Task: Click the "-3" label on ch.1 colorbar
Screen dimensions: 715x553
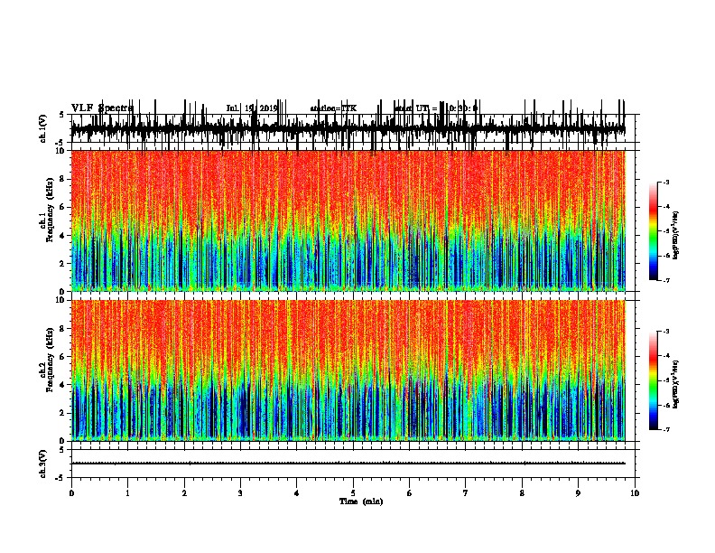Action: 666,182
